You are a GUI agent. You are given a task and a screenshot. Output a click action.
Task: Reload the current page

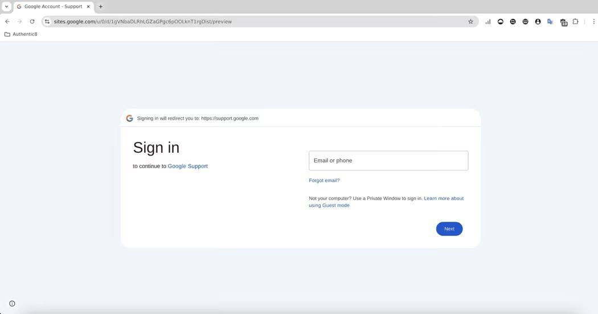coord(32,22)
